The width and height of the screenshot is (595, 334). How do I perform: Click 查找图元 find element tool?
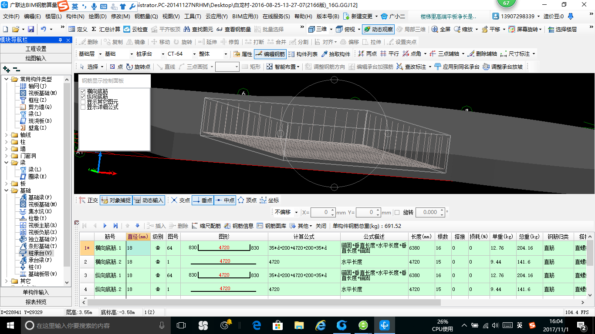coord(199,29)
